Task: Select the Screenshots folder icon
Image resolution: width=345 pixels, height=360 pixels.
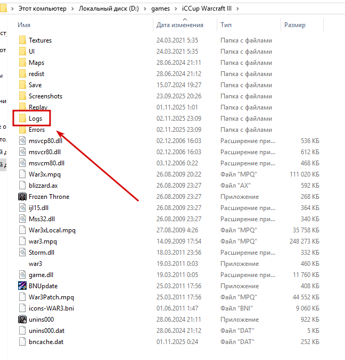Action: (22, 96)
